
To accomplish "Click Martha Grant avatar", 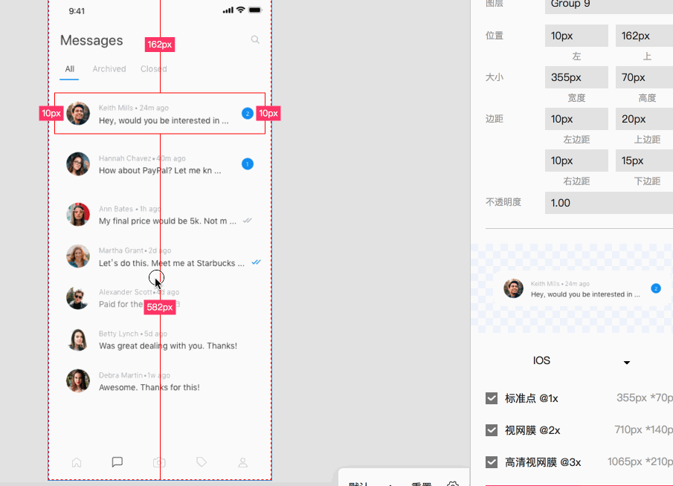I will coord(78,256).
